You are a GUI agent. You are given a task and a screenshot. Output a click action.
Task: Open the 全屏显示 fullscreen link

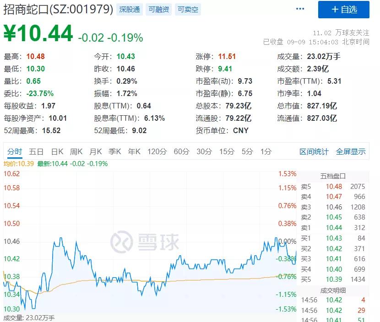pos(350,152)
